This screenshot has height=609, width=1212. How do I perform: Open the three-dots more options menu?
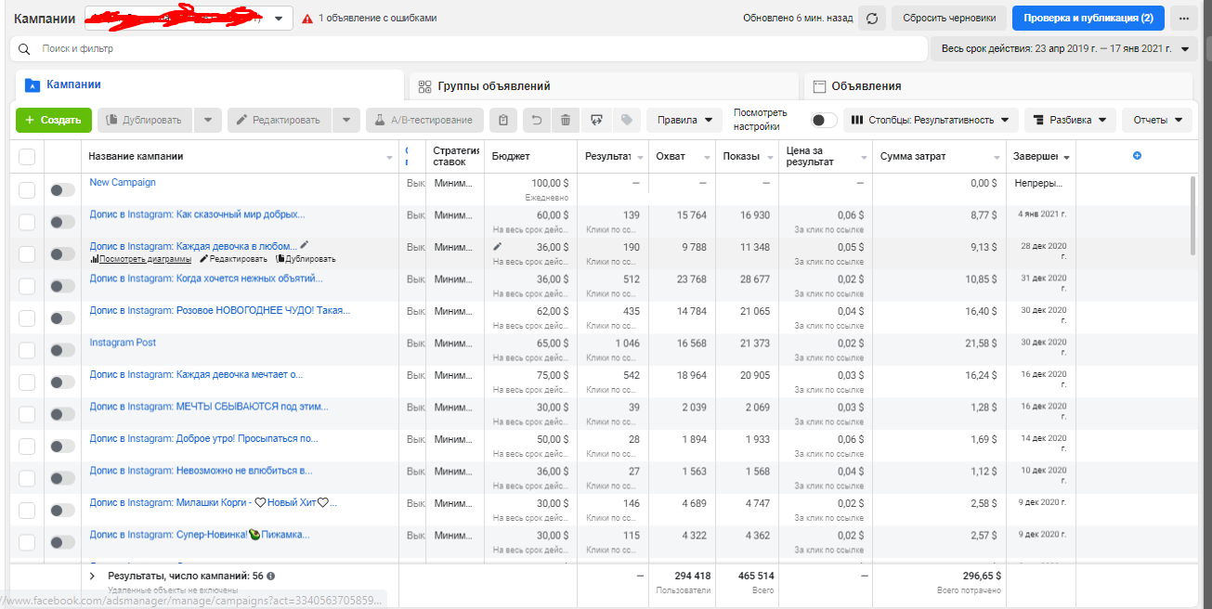pyautogui.click(x=1183, y=18)
